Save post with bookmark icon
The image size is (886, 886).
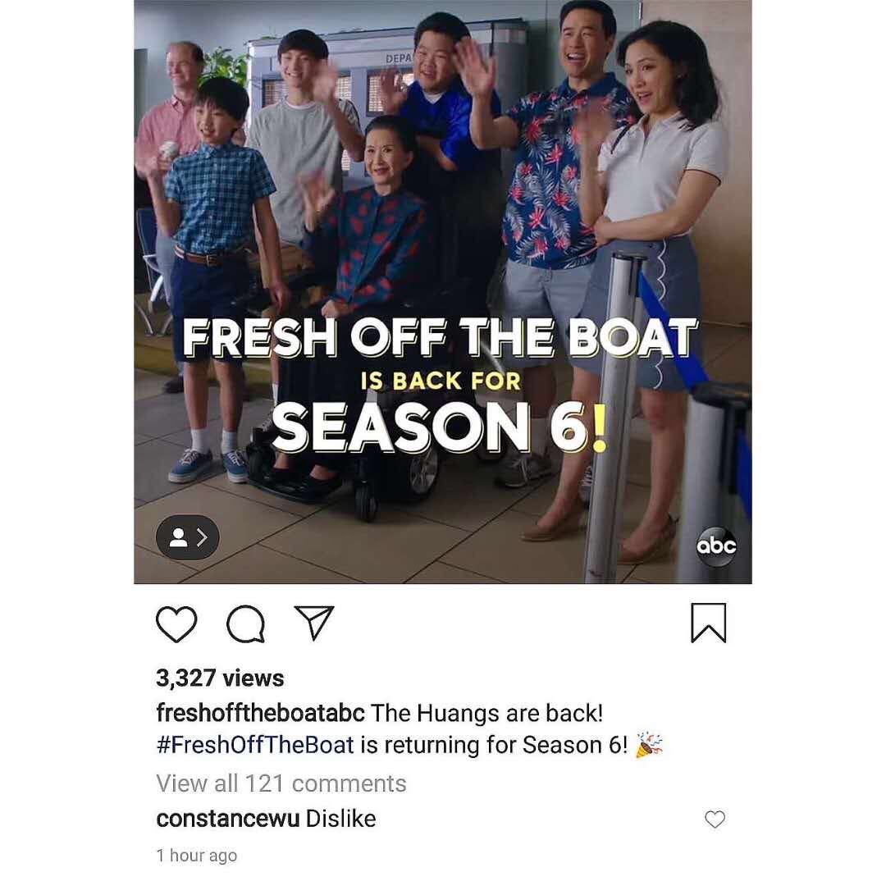709,623
